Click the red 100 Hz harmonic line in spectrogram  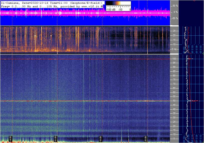(x=85, y=59)
